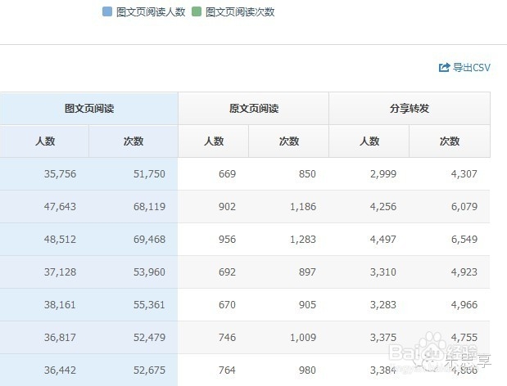
Task: Click the cell value 897
Action: [307, 272]
